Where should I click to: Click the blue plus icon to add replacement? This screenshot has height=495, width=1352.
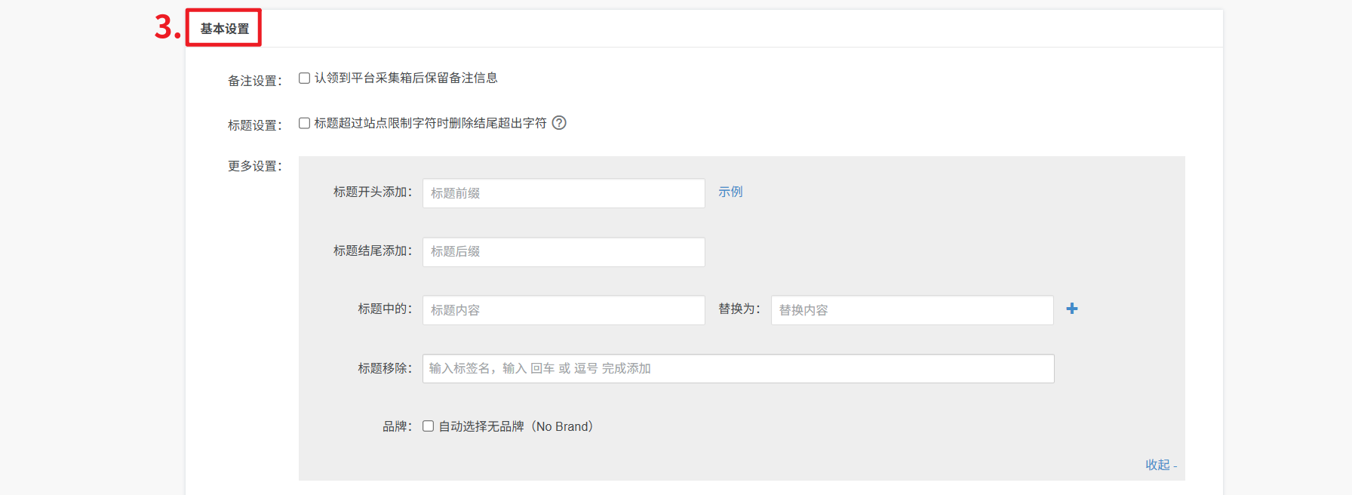point(1071,309)
